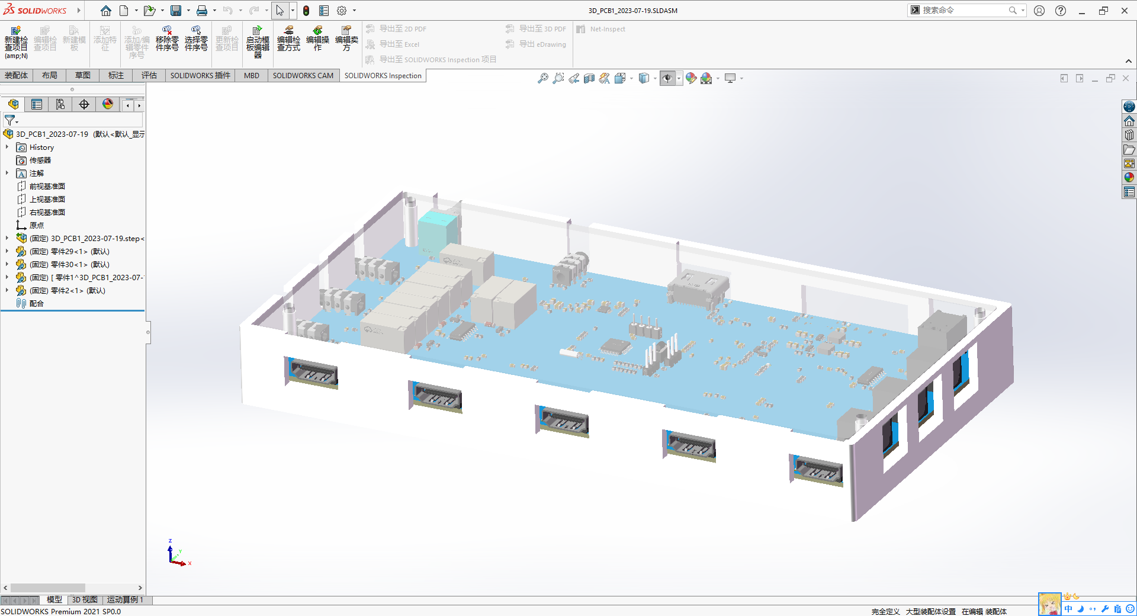Open the FeatureManager design tree tab
The height and width of the screenshot is (616, 1137).
(x=13, y=104)
